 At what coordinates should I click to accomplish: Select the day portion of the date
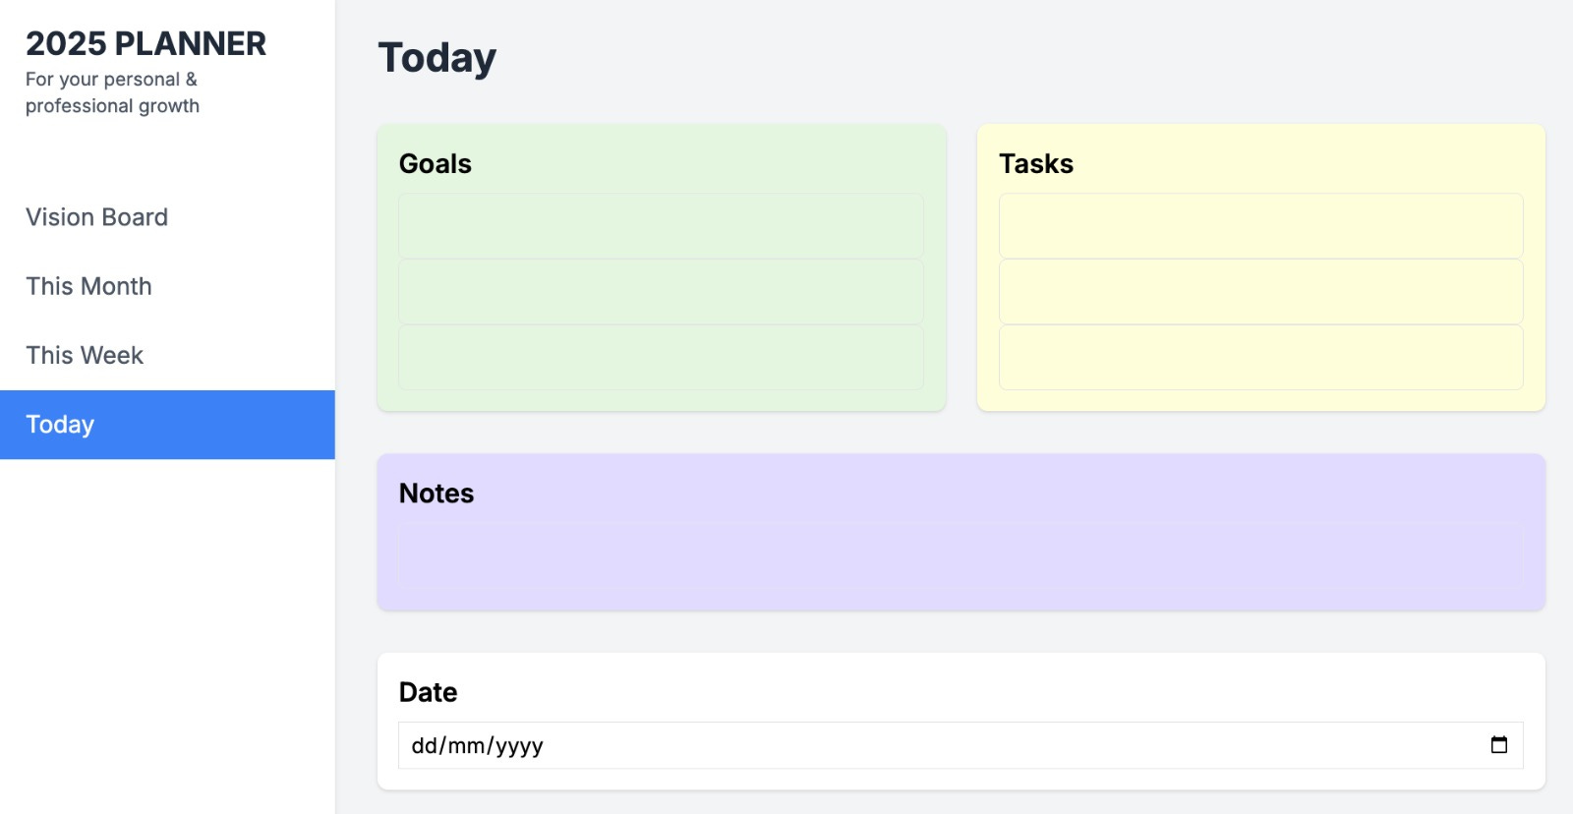point(423,746)
